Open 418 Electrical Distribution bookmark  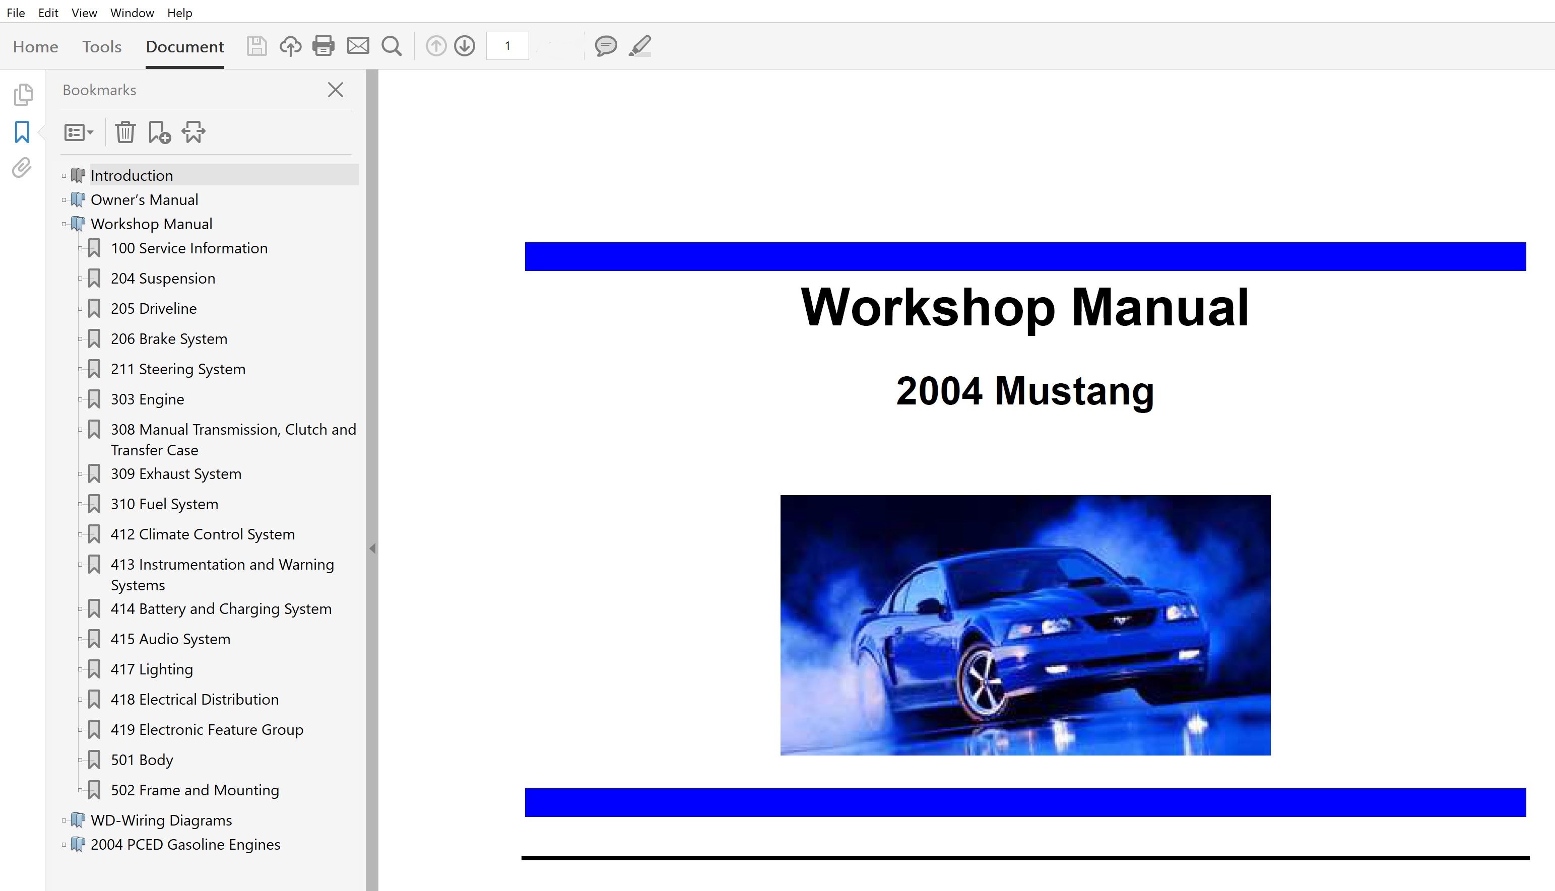(x=194, y=700)
